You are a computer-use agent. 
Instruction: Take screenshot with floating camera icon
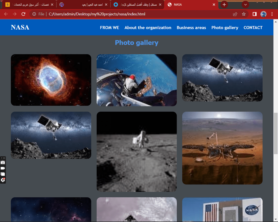click(x=3, y=162)
